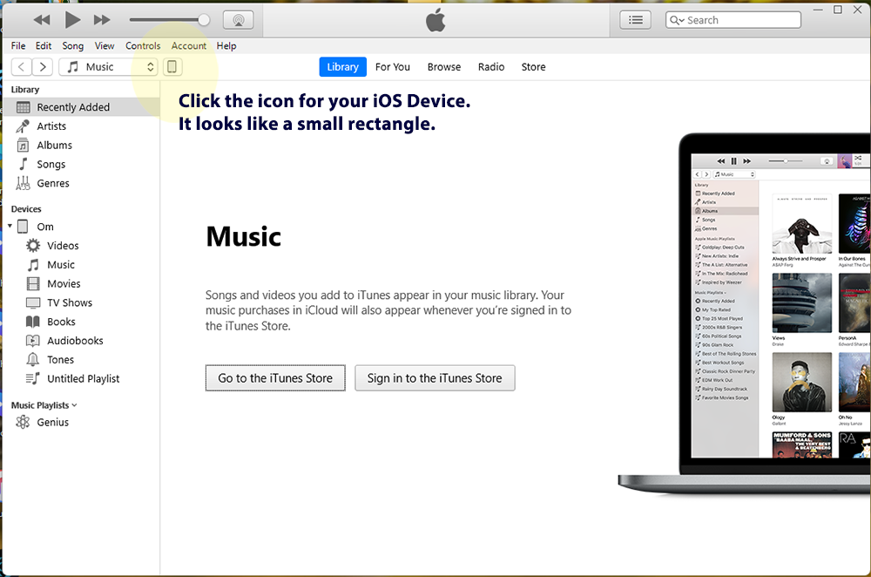Click the Videos gear icon
This screenshot has width=871, height=577.
(x=33, y=245)
